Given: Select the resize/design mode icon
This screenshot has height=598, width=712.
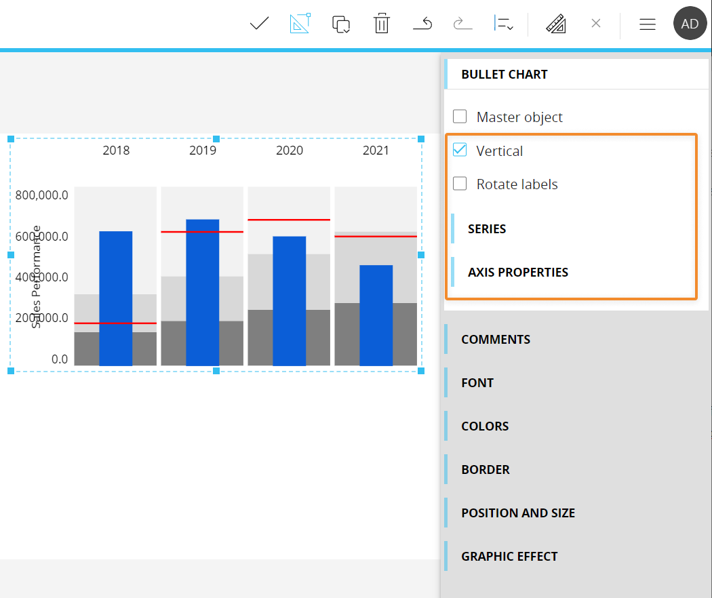Looking at the screenshot, I should [x=300, y=24].
